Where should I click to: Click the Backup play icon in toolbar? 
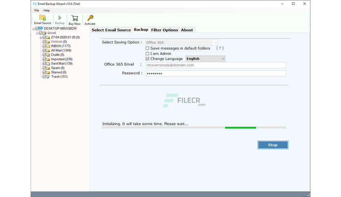tap(60, 18)
